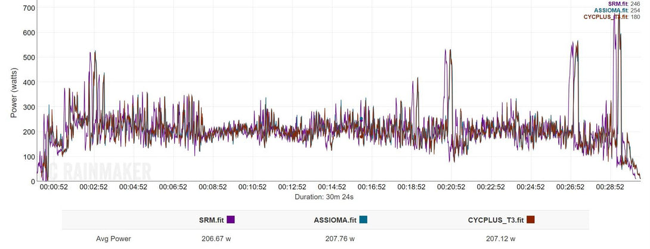The height and width of the screenshot is (249, 650).
Task: Click the 00:02:52 time axis tick
Action: click(94, 187)
